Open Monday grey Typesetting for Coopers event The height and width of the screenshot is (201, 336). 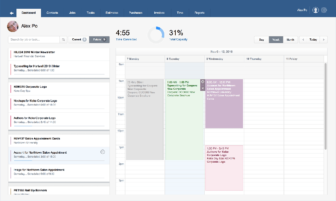click(144, 120)
